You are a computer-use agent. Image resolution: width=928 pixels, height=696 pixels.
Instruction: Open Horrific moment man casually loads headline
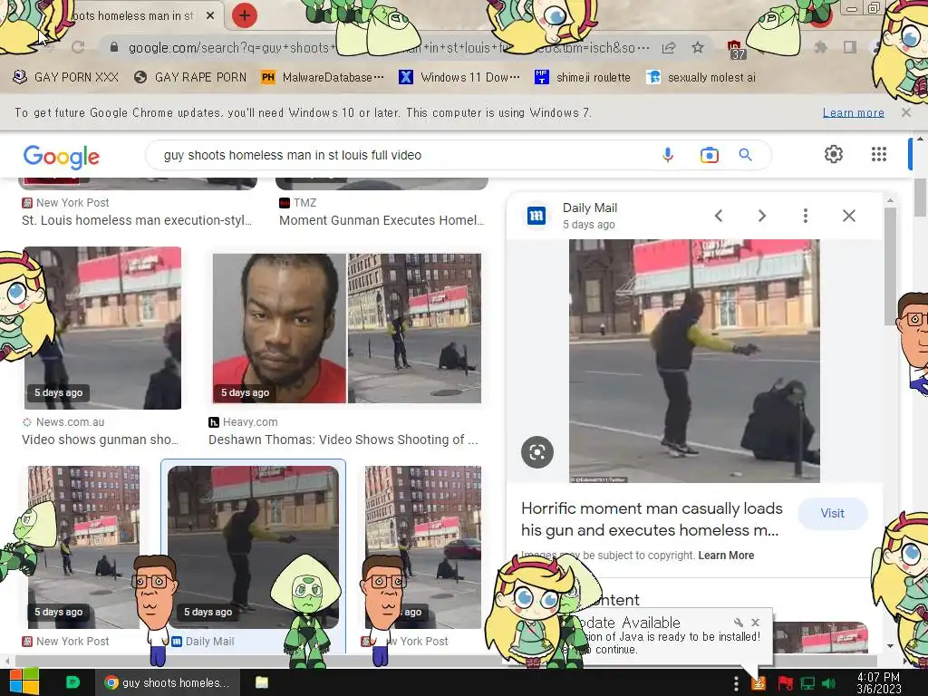tap(652, 519)
